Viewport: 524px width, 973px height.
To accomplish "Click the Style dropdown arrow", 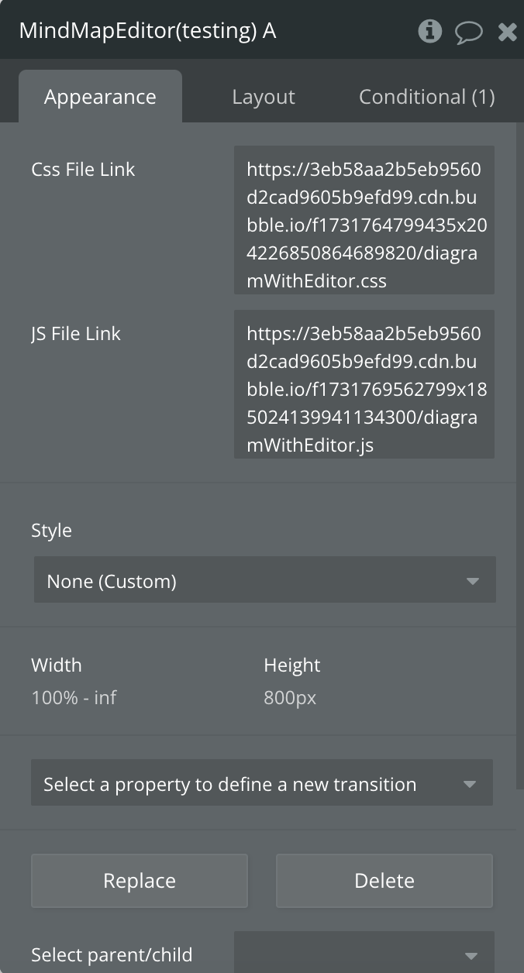I will pos(472,581).
